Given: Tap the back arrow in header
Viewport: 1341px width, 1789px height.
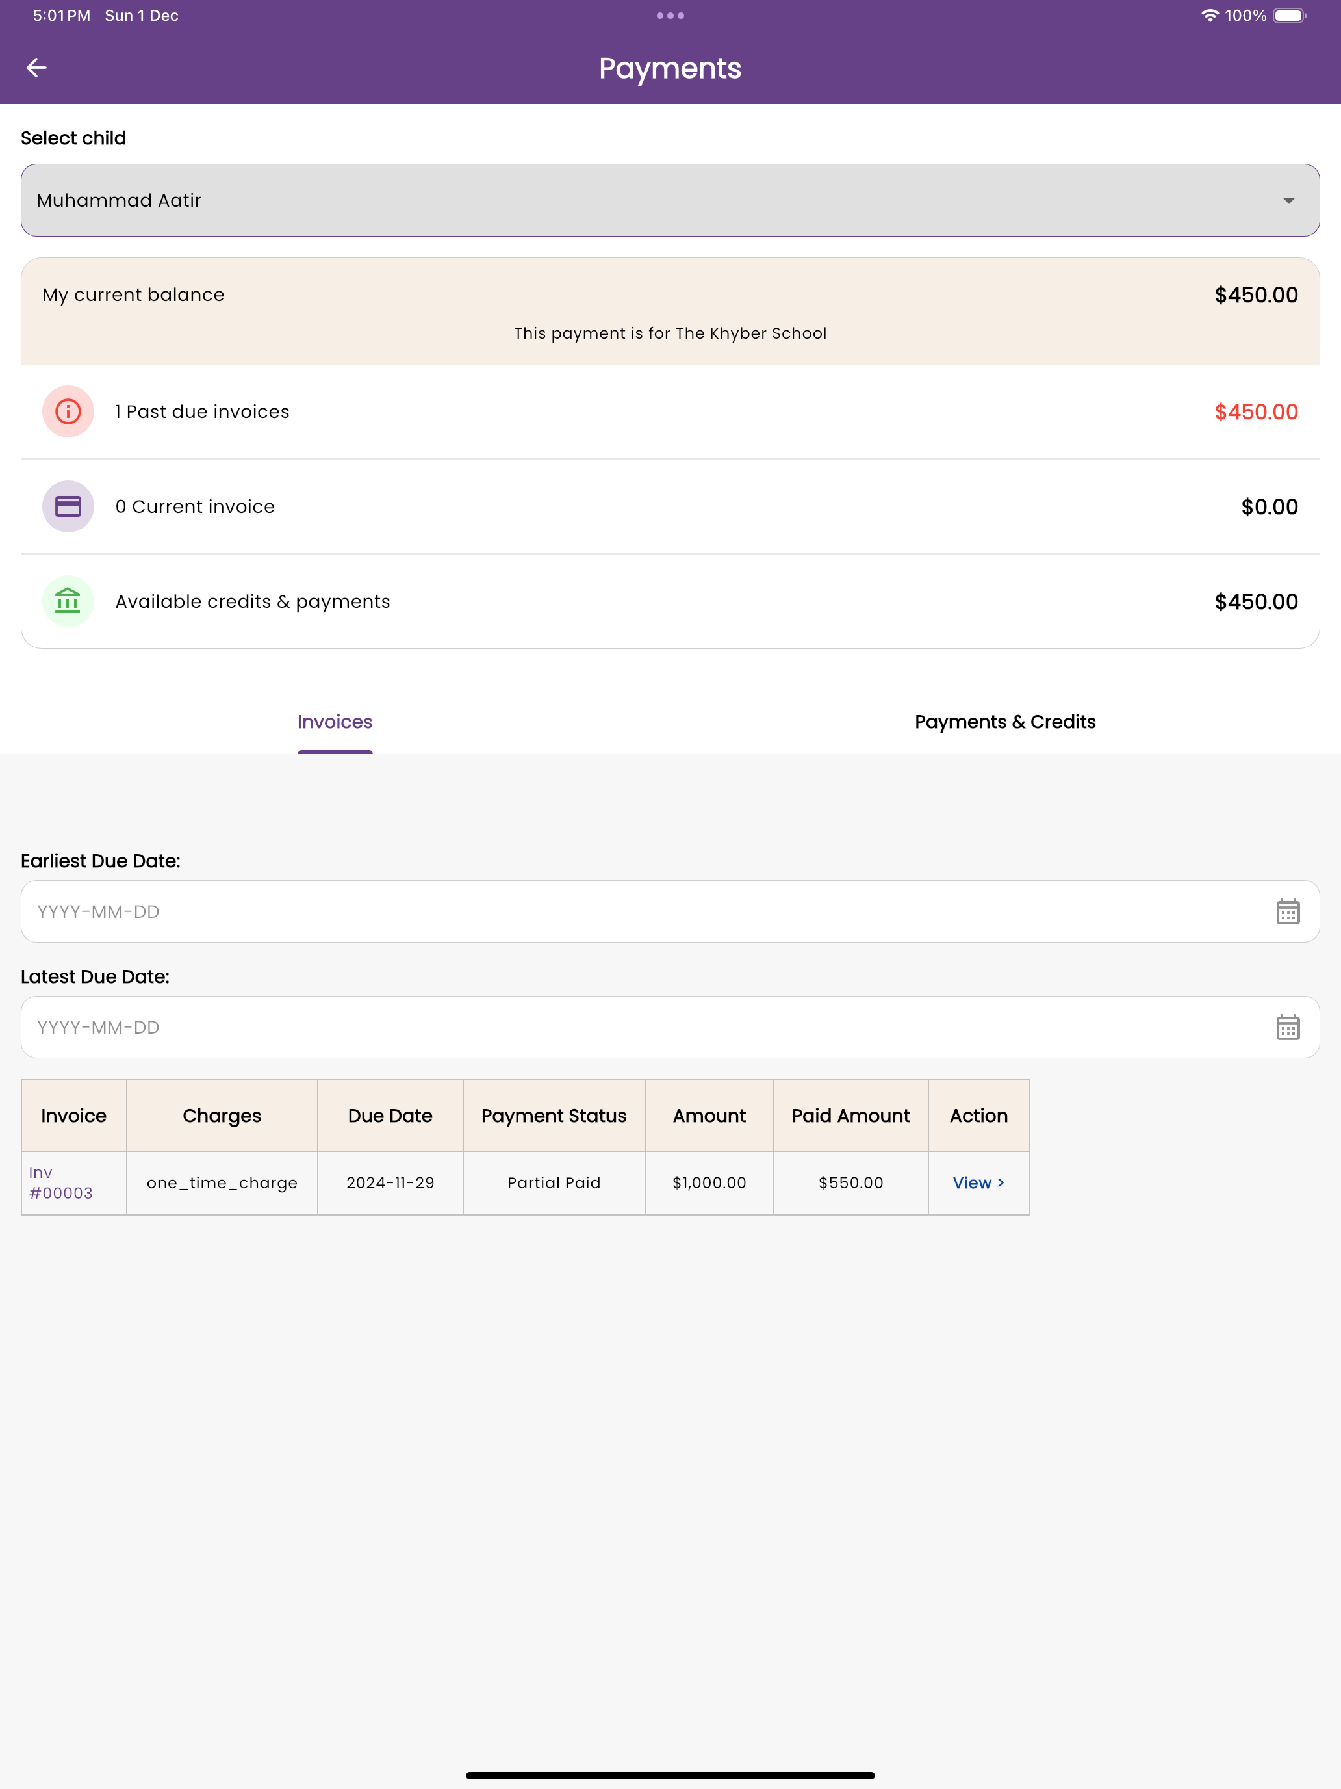Looking at the screenshot, I should 36,68.
